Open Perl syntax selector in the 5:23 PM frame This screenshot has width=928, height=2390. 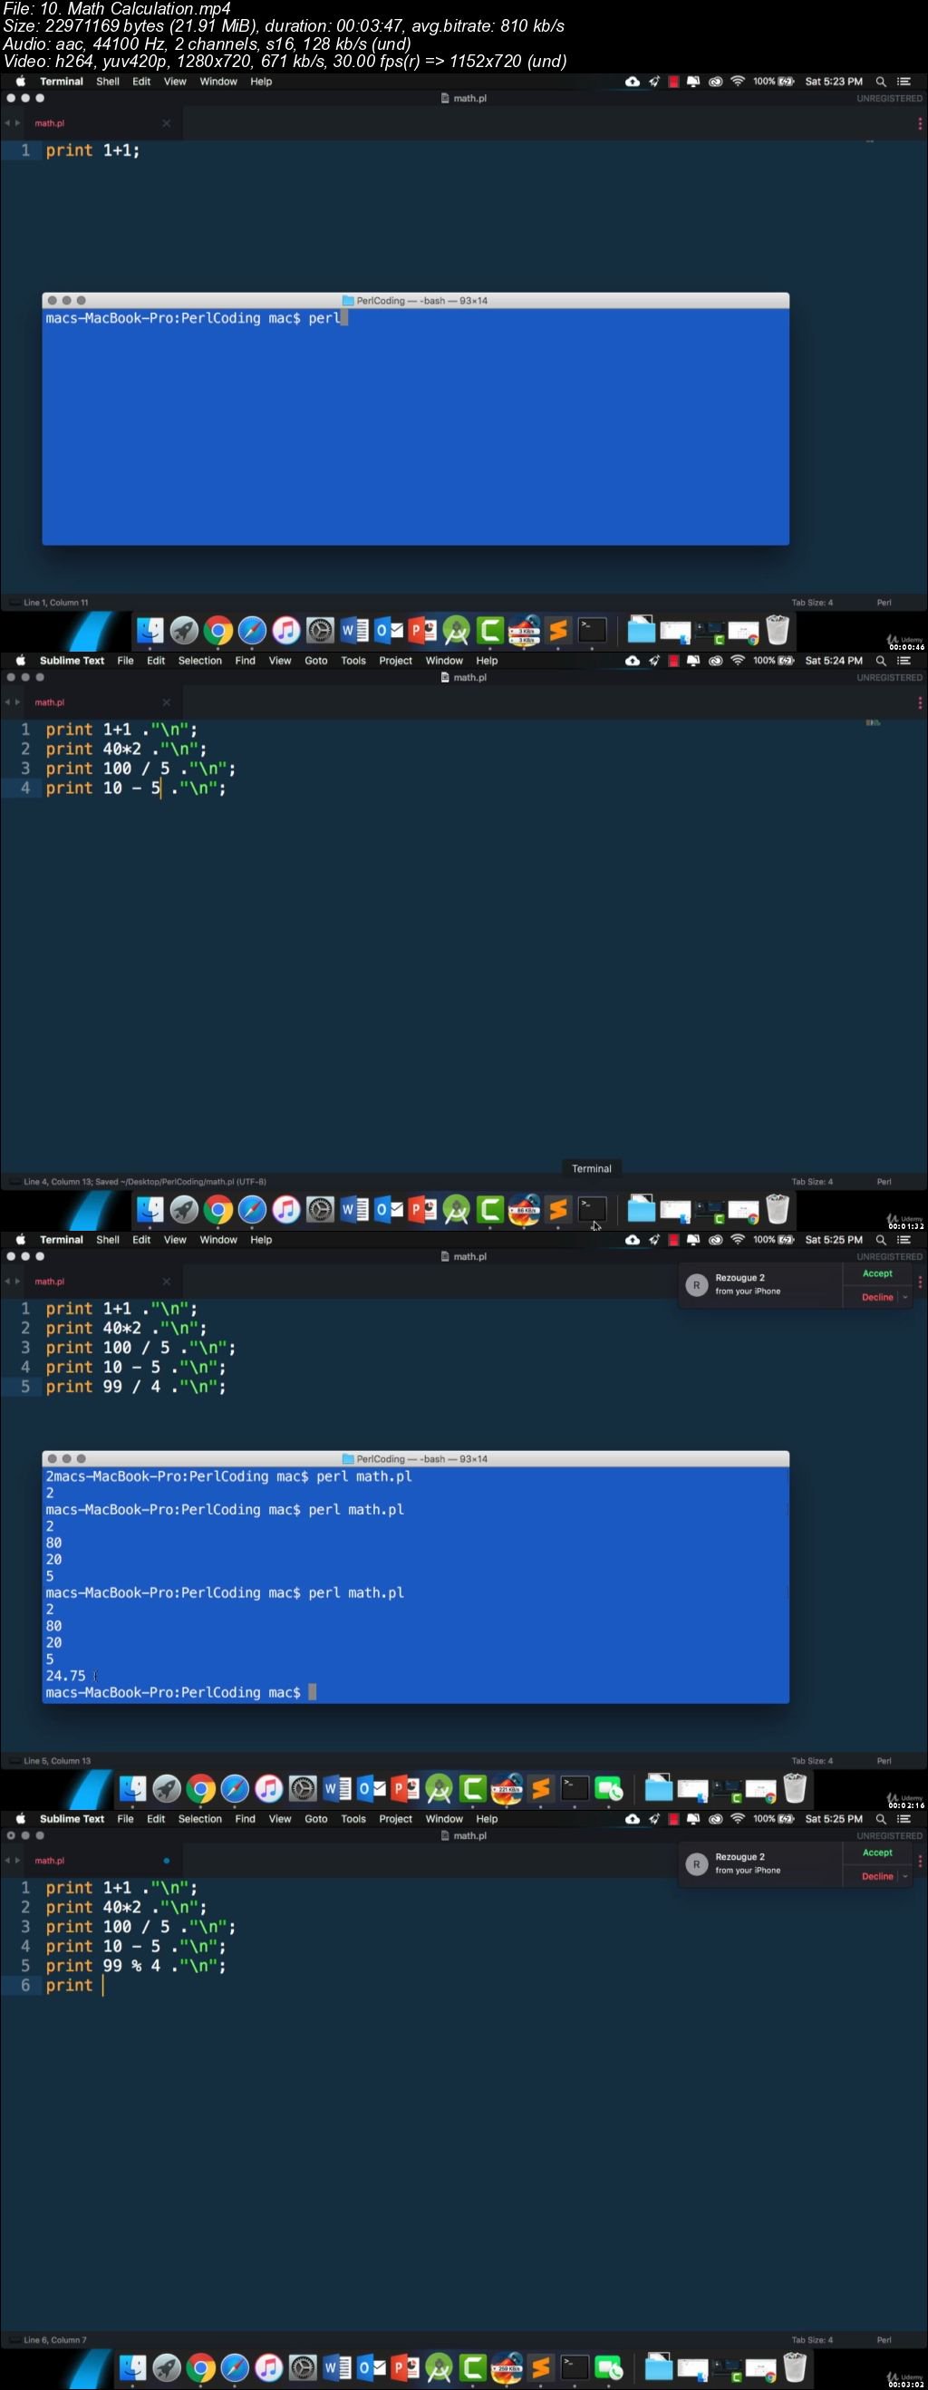[x=884, y=602]
